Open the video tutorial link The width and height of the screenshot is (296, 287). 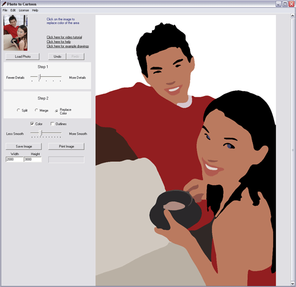click(x=64, y=37)
